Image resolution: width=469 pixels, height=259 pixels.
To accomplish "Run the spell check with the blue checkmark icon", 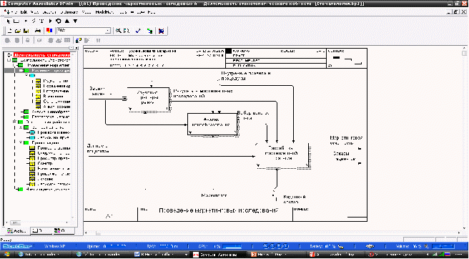I will tap(138, 31).
